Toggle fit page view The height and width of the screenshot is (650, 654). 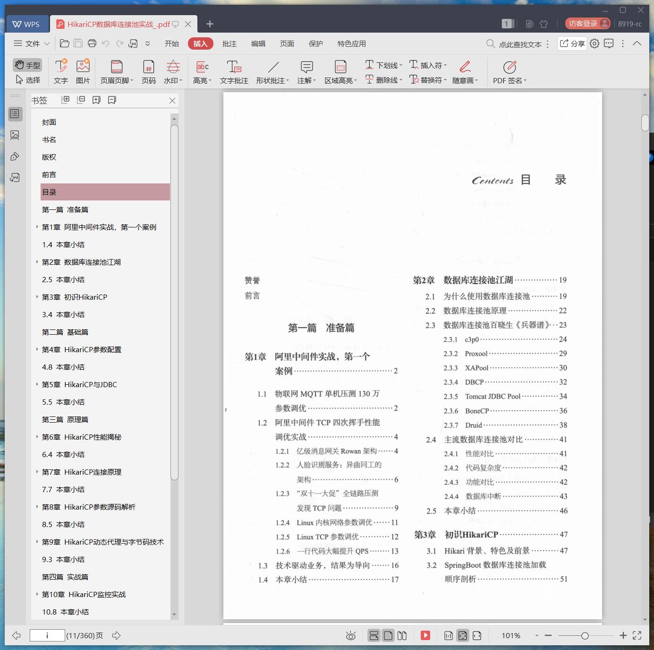(x=463, y=635)
